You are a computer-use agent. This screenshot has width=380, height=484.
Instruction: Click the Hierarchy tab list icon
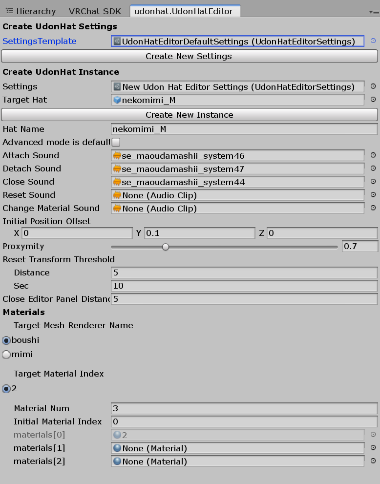click(x=10, y=11)
